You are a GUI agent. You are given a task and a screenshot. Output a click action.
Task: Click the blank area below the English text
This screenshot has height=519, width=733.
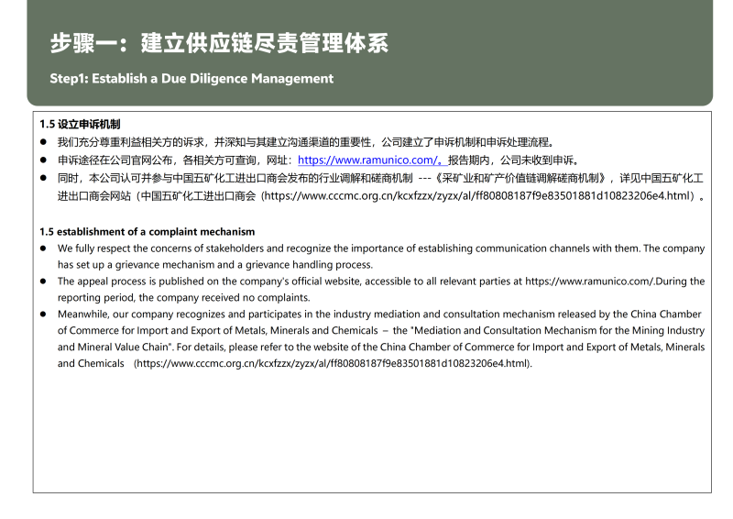point(366,431)
